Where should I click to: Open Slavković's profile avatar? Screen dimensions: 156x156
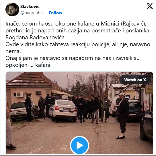pyautogui.click(x=12, y=9)
